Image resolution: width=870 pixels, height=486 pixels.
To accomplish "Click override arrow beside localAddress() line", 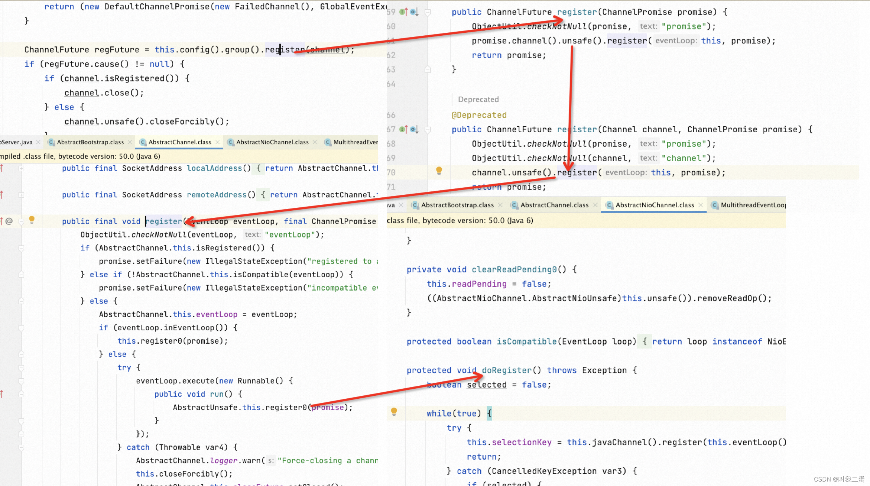I will tap(2, 168).
